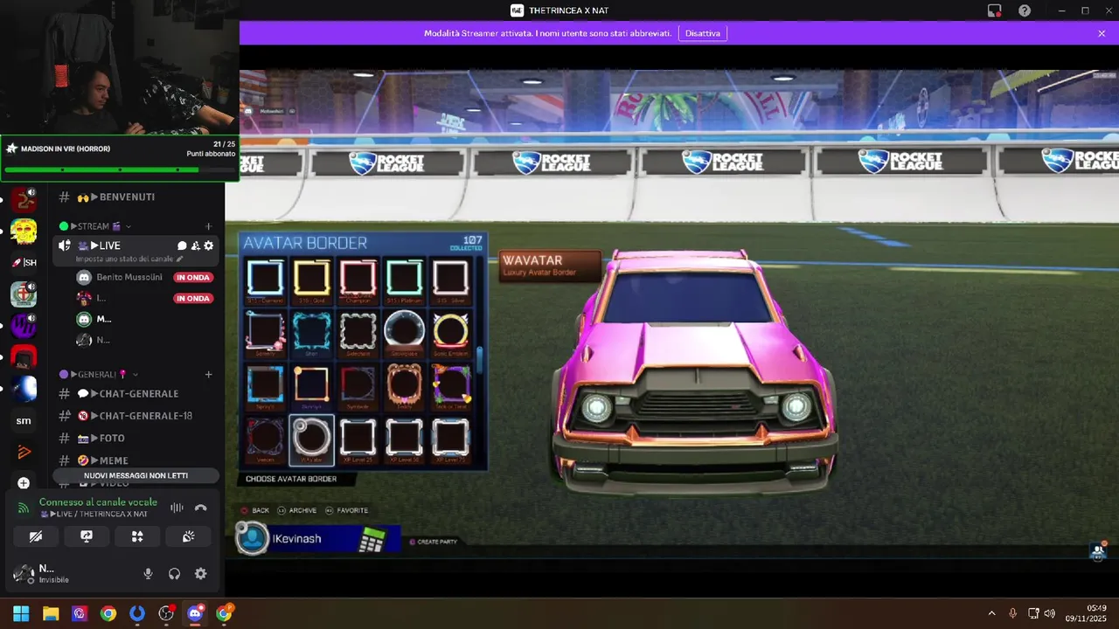The height and width of the screenshot is (629, 1119).
Task: Deafen audio with the headphone icon
Action: click(x=174, y=573)
